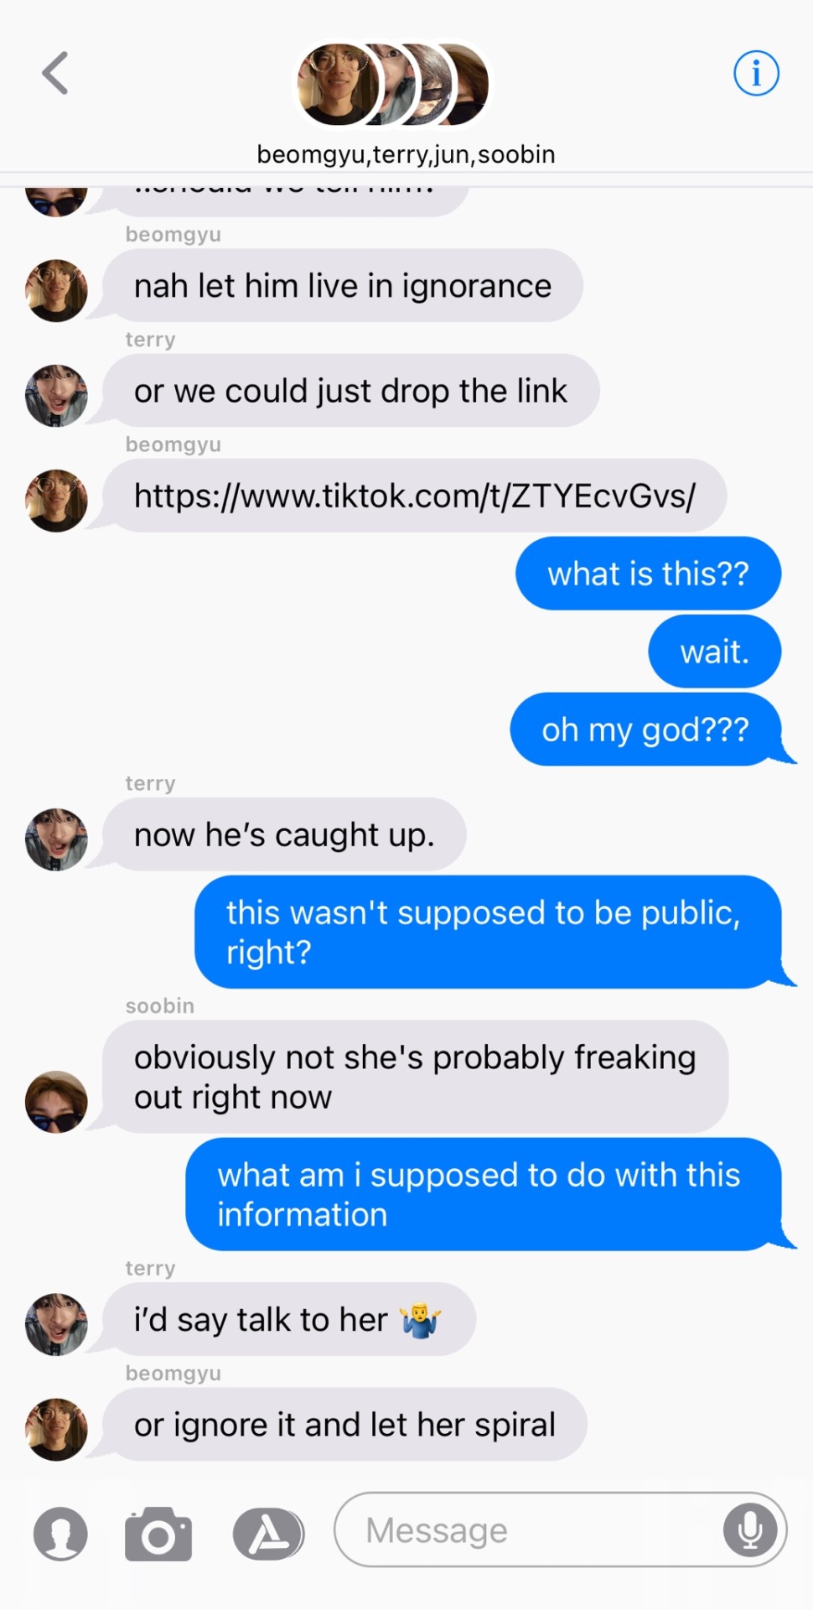Screen dimensions: 813x1610
Task: Open the group avatar cluster in header
Action: click(394, 85)
